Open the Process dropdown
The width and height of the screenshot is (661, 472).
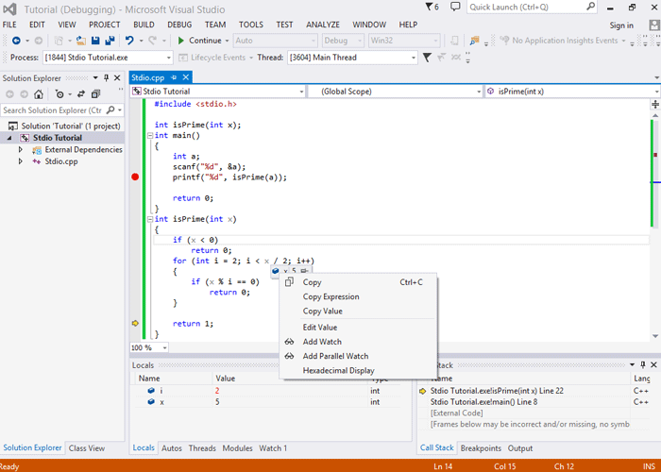point(169,58)
